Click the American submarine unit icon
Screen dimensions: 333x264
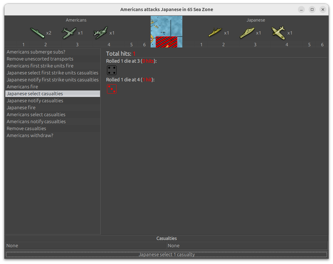pyautogui.click(x=37, y=33)
